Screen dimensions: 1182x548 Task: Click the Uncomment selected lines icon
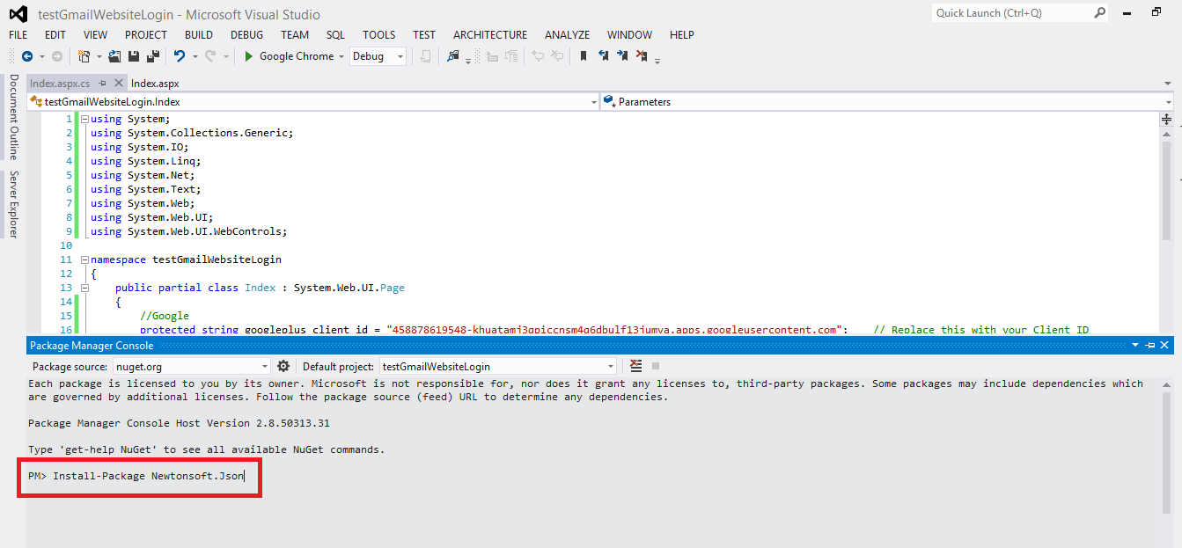click(x=557, y=56)
